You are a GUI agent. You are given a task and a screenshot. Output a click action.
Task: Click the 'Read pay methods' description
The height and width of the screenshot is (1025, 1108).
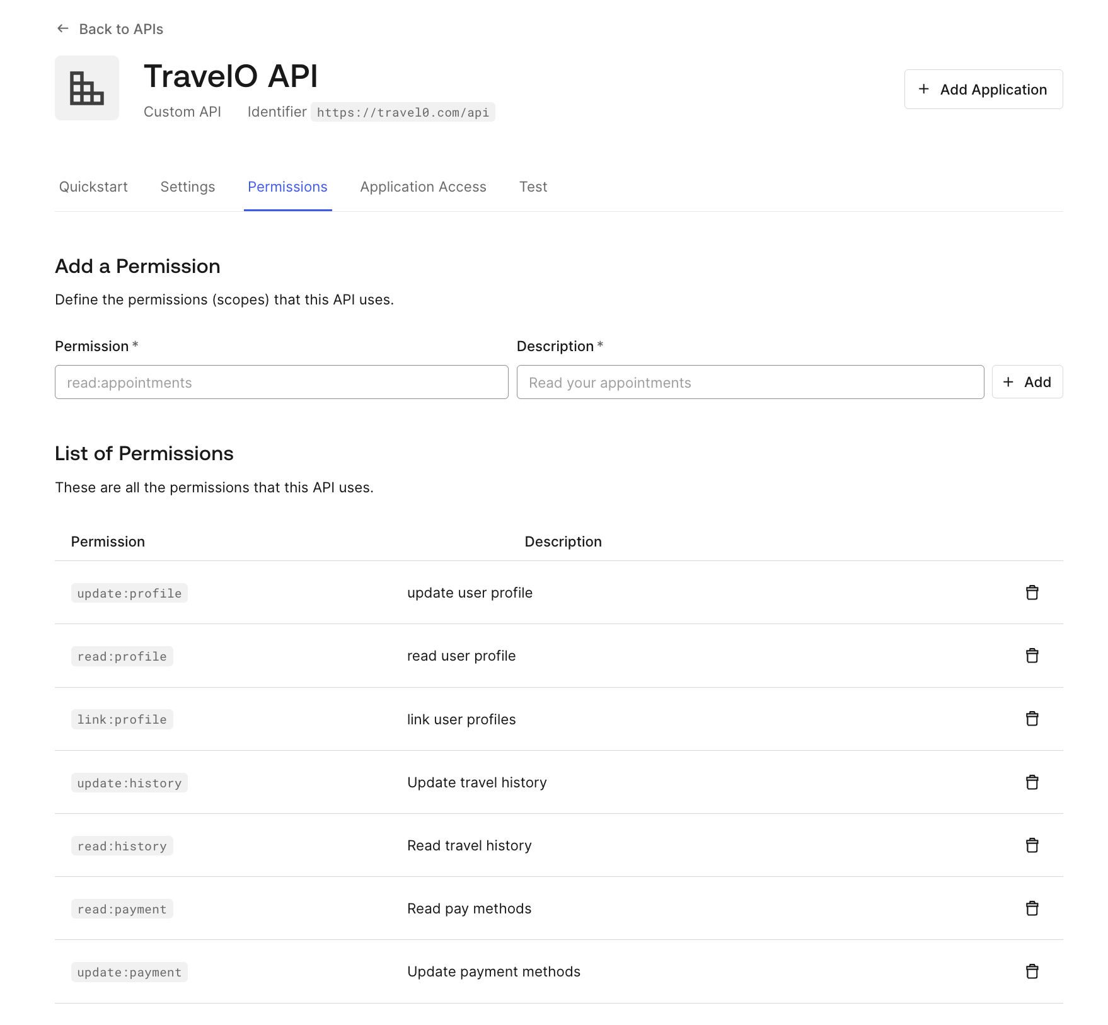point(470,908)
